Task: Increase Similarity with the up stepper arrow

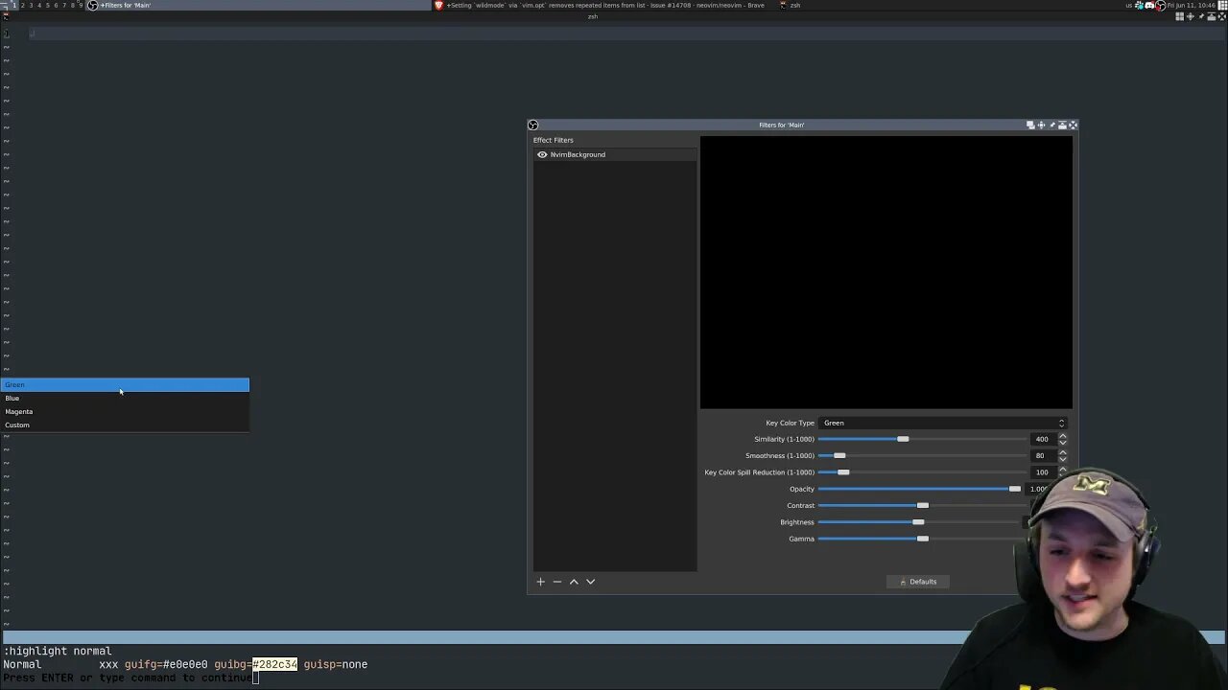Action: [1062, 436]
